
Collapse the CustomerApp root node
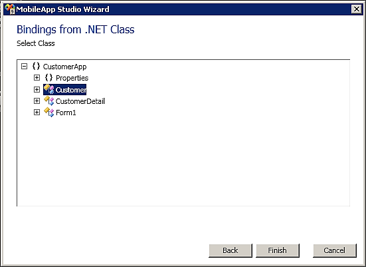coord(24,66)
